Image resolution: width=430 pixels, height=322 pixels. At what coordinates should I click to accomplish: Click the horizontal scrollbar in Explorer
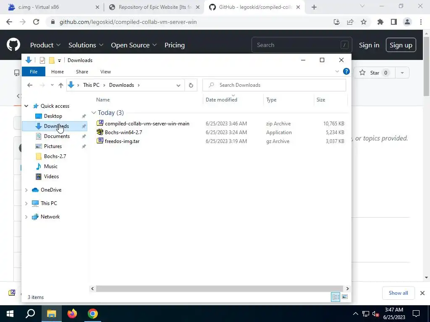[x=219, y=288]
